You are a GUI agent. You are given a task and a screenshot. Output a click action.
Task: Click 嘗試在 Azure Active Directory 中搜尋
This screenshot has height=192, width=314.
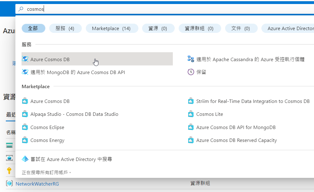[71, 159]
